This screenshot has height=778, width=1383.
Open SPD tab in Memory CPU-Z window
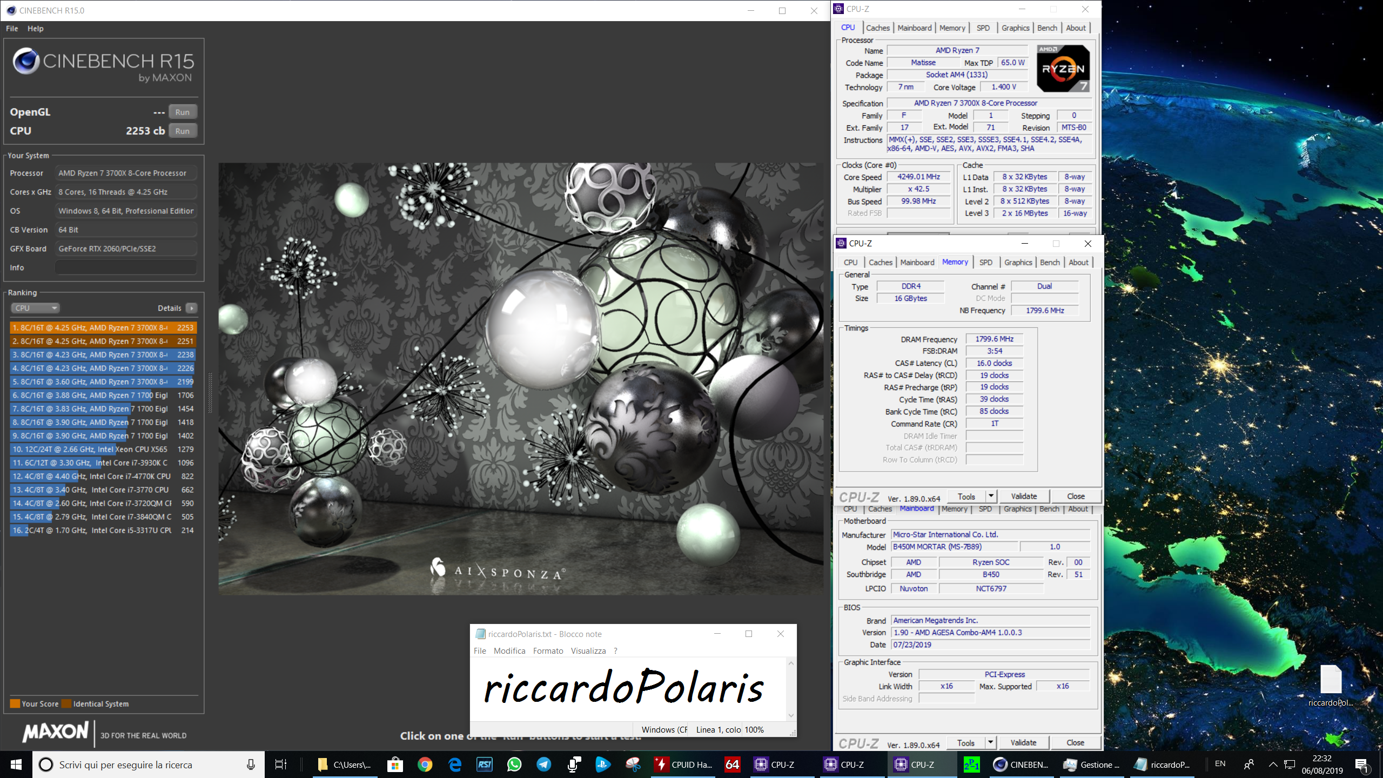point(986,263)
